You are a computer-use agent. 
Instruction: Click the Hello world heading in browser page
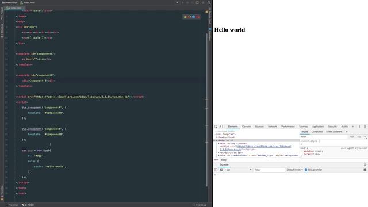[x=229, y=30]
